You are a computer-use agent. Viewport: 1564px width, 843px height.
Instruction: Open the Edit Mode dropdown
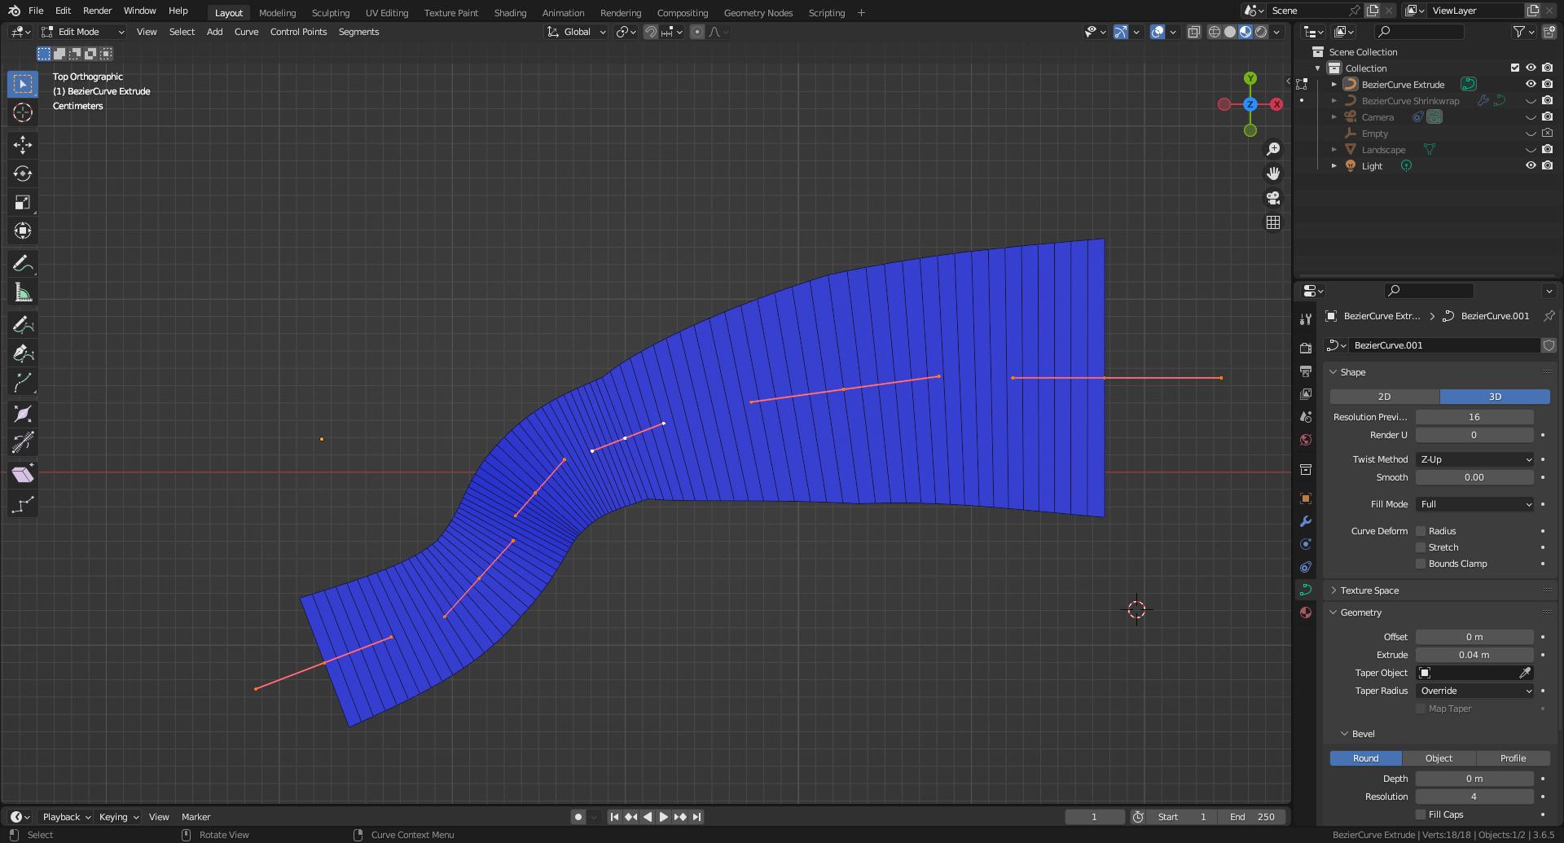pos(82,32)
